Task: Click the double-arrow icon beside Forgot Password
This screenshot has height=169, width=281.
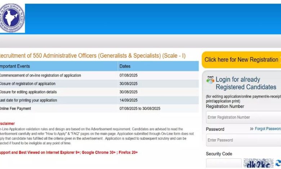Action: click(x=251, y=129)
